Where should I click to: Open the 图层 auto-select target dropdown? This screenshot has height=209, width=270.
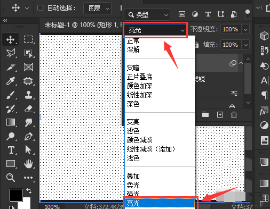98,8
